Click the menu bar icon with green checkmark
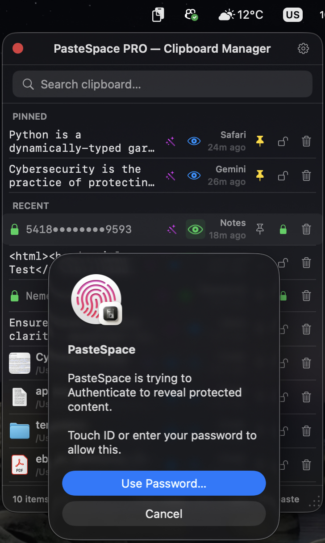325x543 pixels. tap(192, 15)
